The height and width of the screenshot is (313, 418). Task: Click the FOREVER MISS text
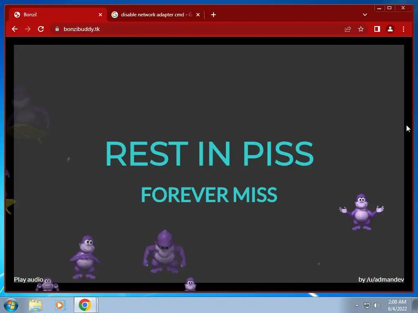point(209,194)
